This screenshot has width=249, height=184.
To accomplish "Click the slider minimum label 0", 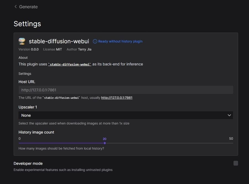I will 20,138.
